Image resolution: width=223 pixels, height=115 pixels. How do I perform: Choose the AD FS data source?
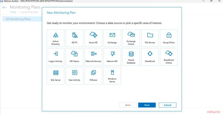(74, 38)
